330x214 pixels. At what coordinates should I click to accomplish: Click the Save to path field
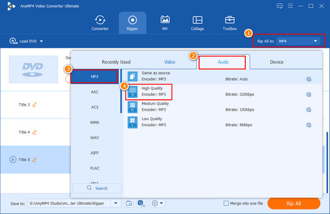(69, 203)
